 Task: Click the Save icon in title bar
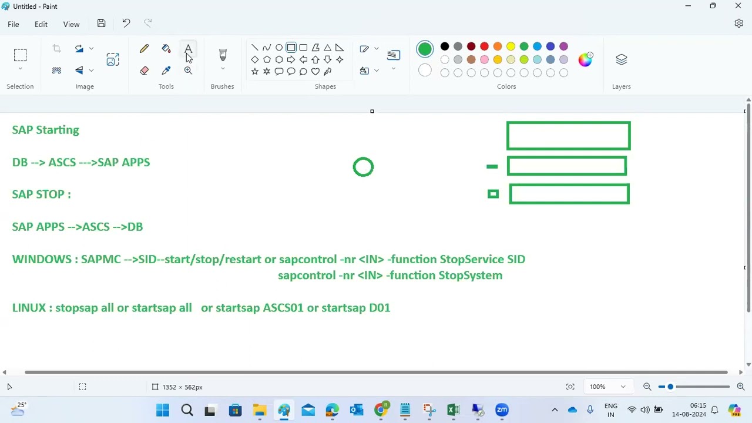[x=101, y=23]
